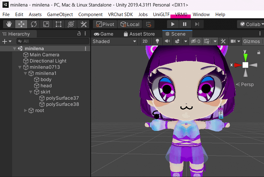Open the Assets menu
The height and width of the screenshot is (177, 264).
click(35, 15)
